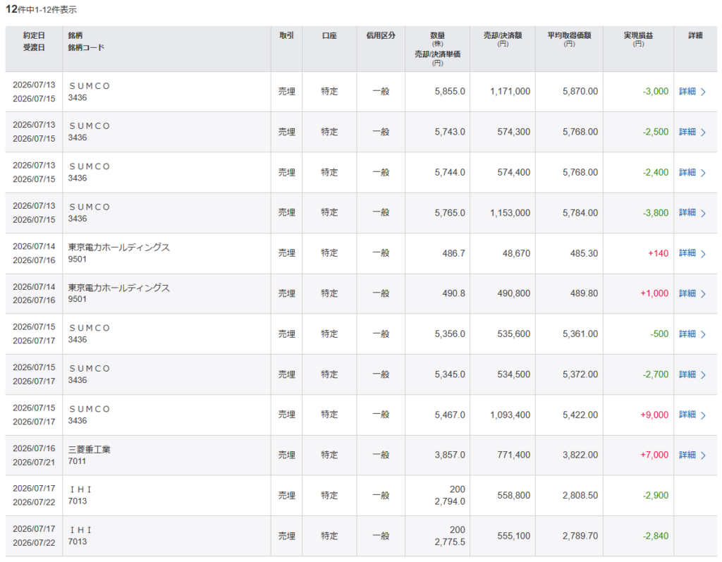722x562 pixels.
Task: Select the 1,153,000 settlement amount cell
Action: coord(510,213)
